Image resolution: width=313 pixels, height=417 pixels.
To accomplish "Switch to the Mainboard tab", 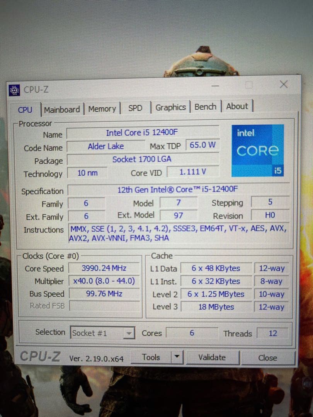I will [x=62, y=109].
